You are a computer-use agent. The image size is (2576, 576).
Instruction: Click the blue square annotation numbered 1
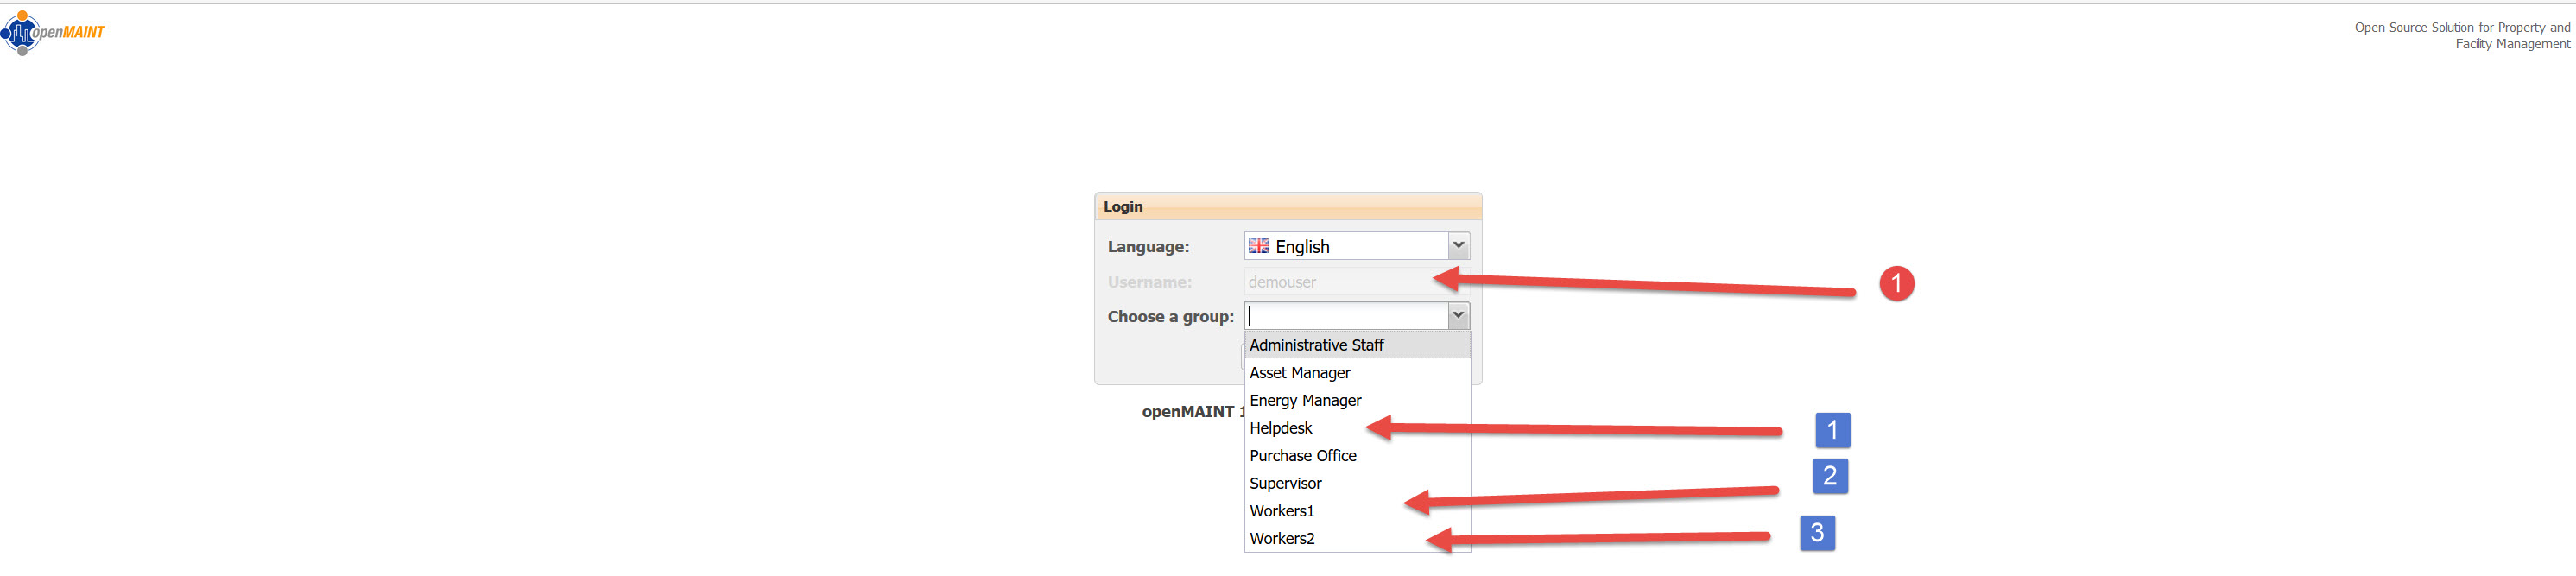pyautogui.click(x=1832, y=430)
